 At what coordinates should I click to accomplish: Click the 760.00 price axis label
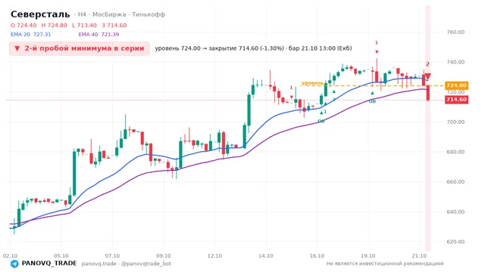(x=455, y=32)
